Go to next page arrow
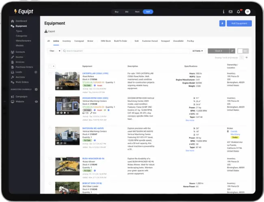 (246, 58)
